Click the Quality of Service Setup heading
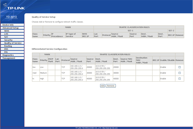 (x=43, y=17)
